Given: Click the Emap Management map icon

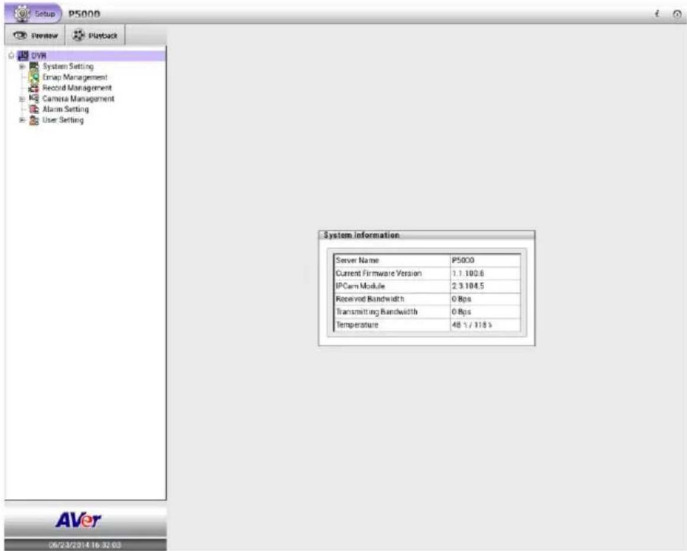Looking at the screenshot, I should pyautogui.click(x=34, y=77).
